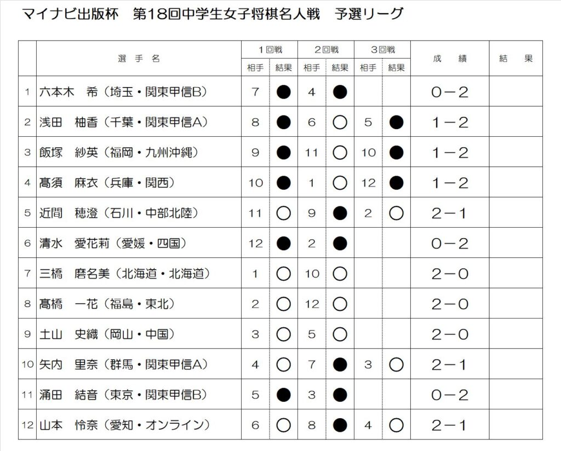Click the 成績 column header

450,58
